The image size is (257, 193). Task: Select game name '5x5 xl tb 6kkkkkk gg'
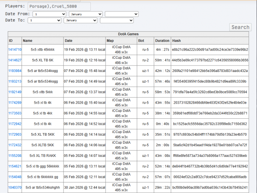tap(43, 177)
